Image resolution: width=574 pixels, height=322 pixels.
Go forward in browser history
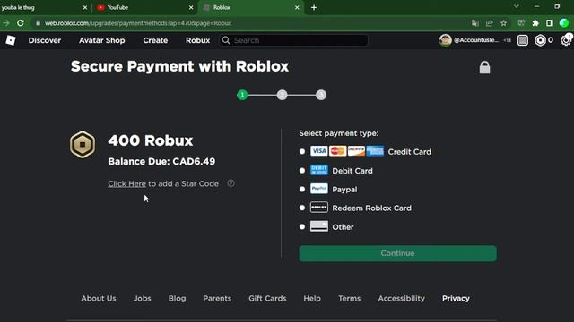(6, 23)
